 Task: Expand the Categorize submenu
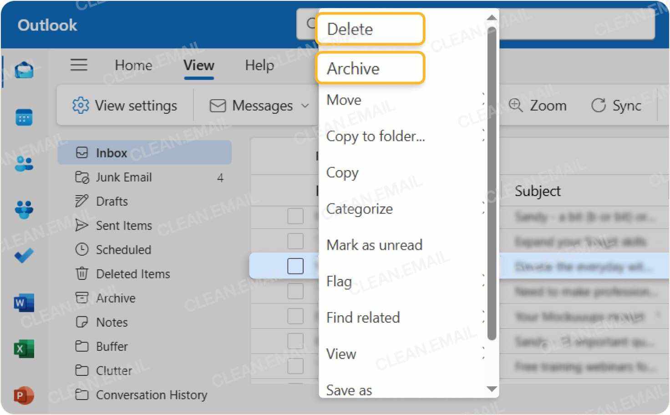[483, 209]
